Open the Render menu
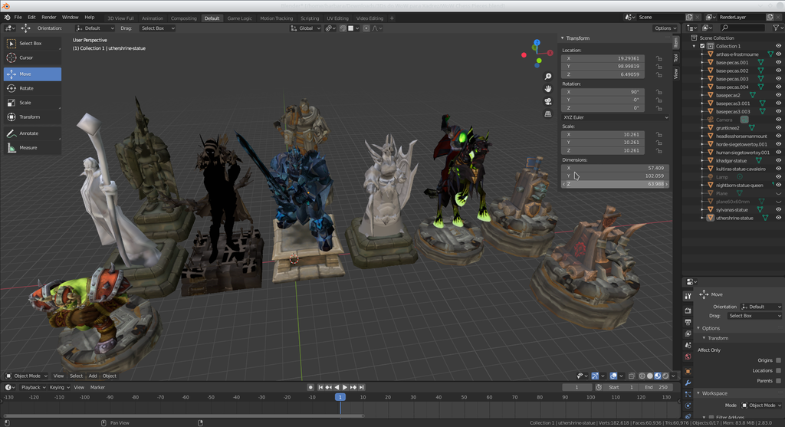This screenshot has height=427, width=785. point(49,17)
